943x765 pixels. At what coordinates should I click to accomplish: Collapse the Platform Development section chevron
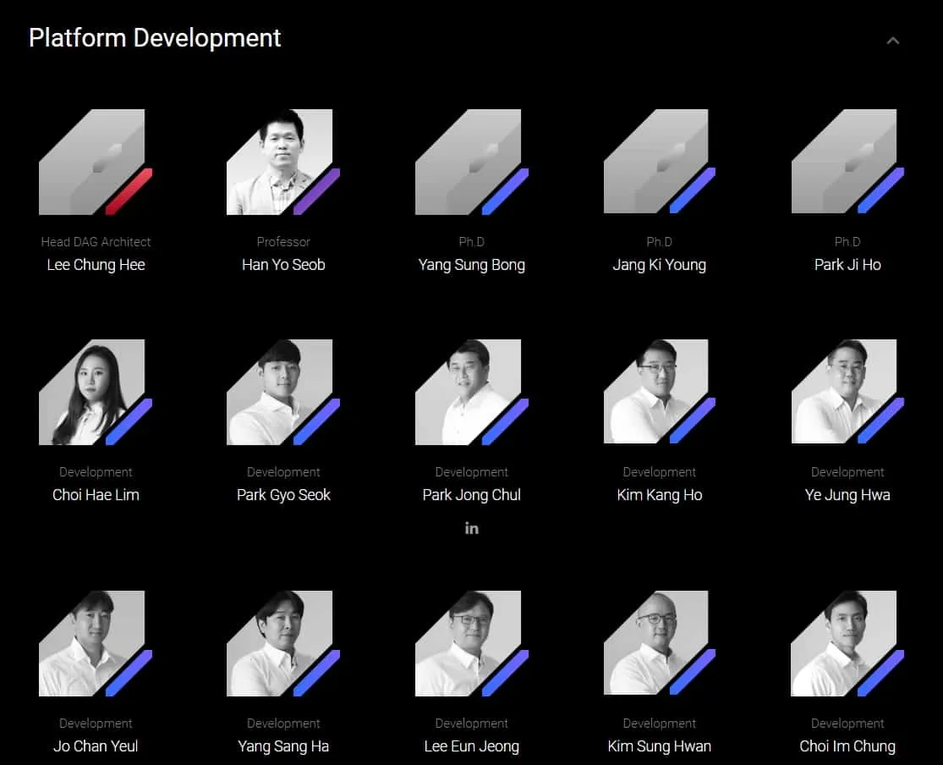[x=892, y=41]
